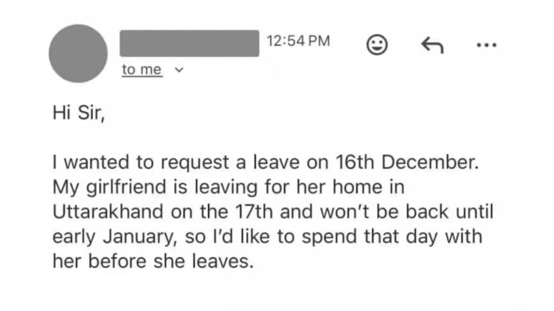Click the final line "her before she leaves."
The height and width of the screenshot is (311, 554).
pyautogui.click(x=153, y=262)
